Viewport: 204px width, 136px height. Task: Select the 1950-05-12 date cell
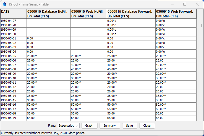click(x=14, y=87)
